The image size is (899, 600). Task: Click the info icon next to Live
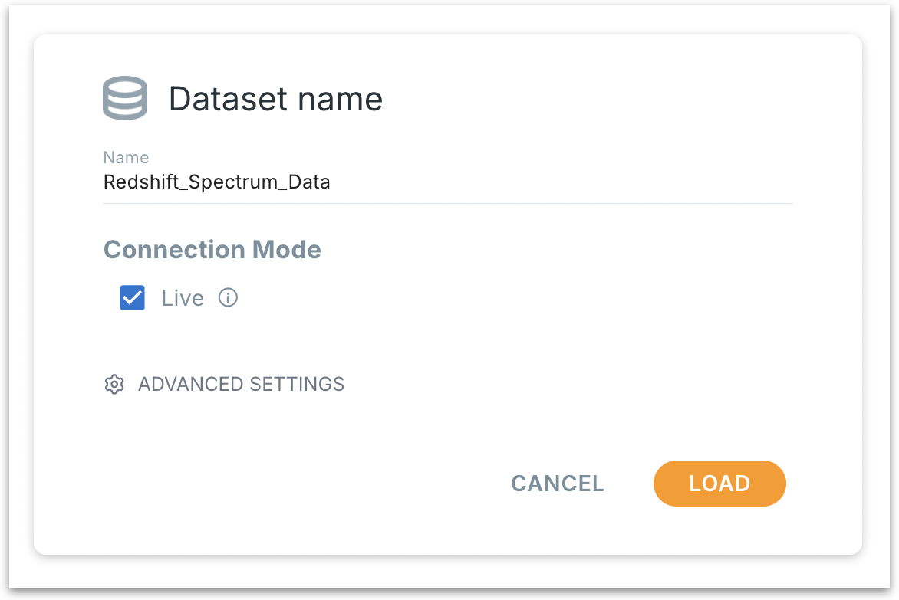[x=228, y=297]
